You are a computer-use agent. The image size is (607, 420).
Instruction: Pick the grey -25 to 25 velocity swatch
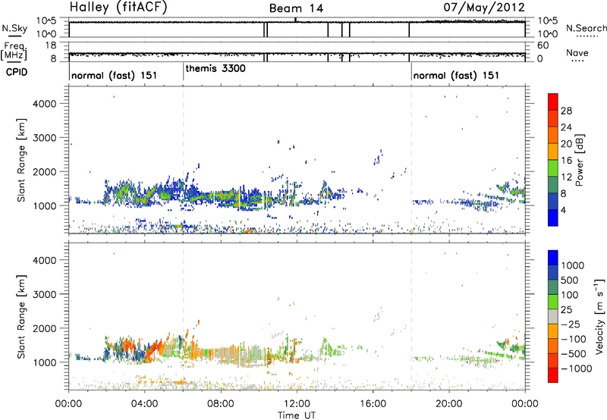click(553, 316)
